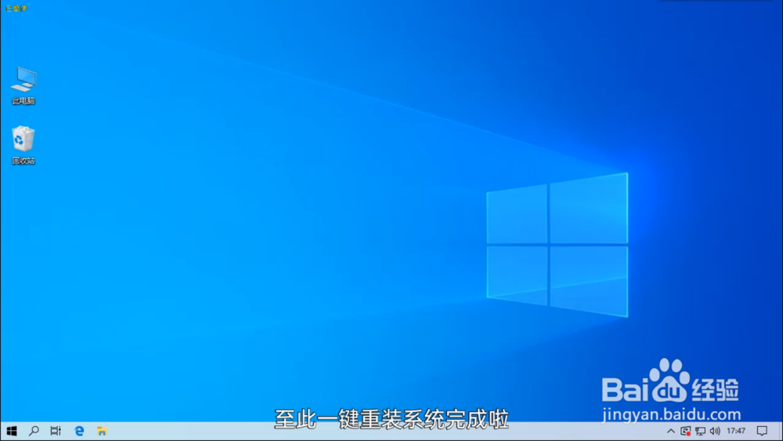Select the 回收站 recycle bin icon
The image size is (783, 441).
click(23, 145)
